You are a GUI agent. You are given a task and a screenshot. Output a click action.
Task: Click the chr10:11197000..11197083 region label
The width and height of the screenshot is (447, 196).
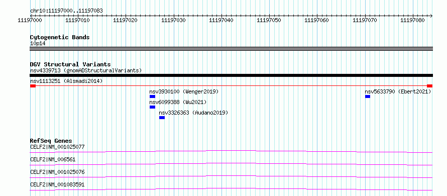click(66, 11)
